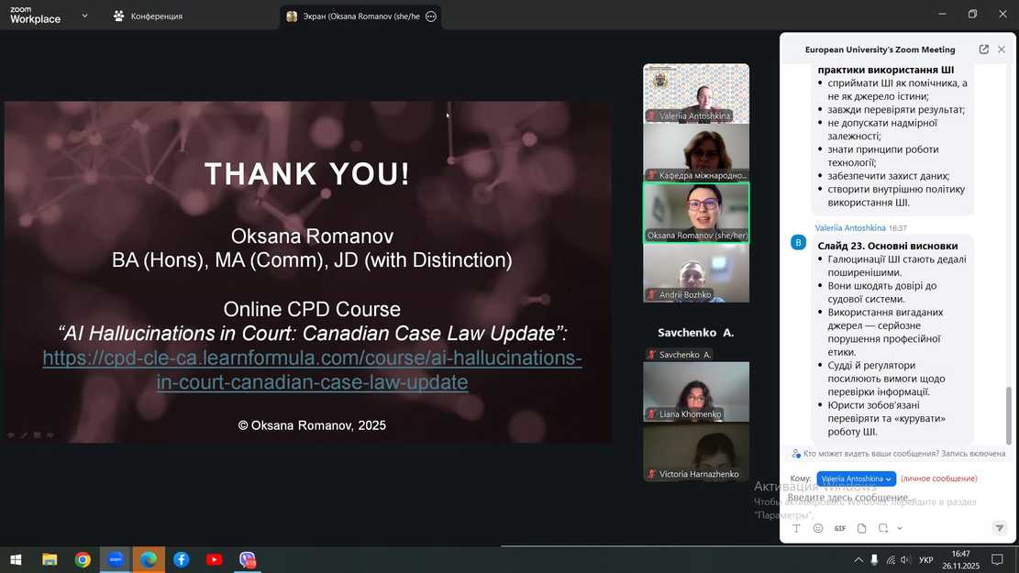Open the emoji picker in chat
The height and width of the screenshot is (573, 1019).
tap(818, 528)
